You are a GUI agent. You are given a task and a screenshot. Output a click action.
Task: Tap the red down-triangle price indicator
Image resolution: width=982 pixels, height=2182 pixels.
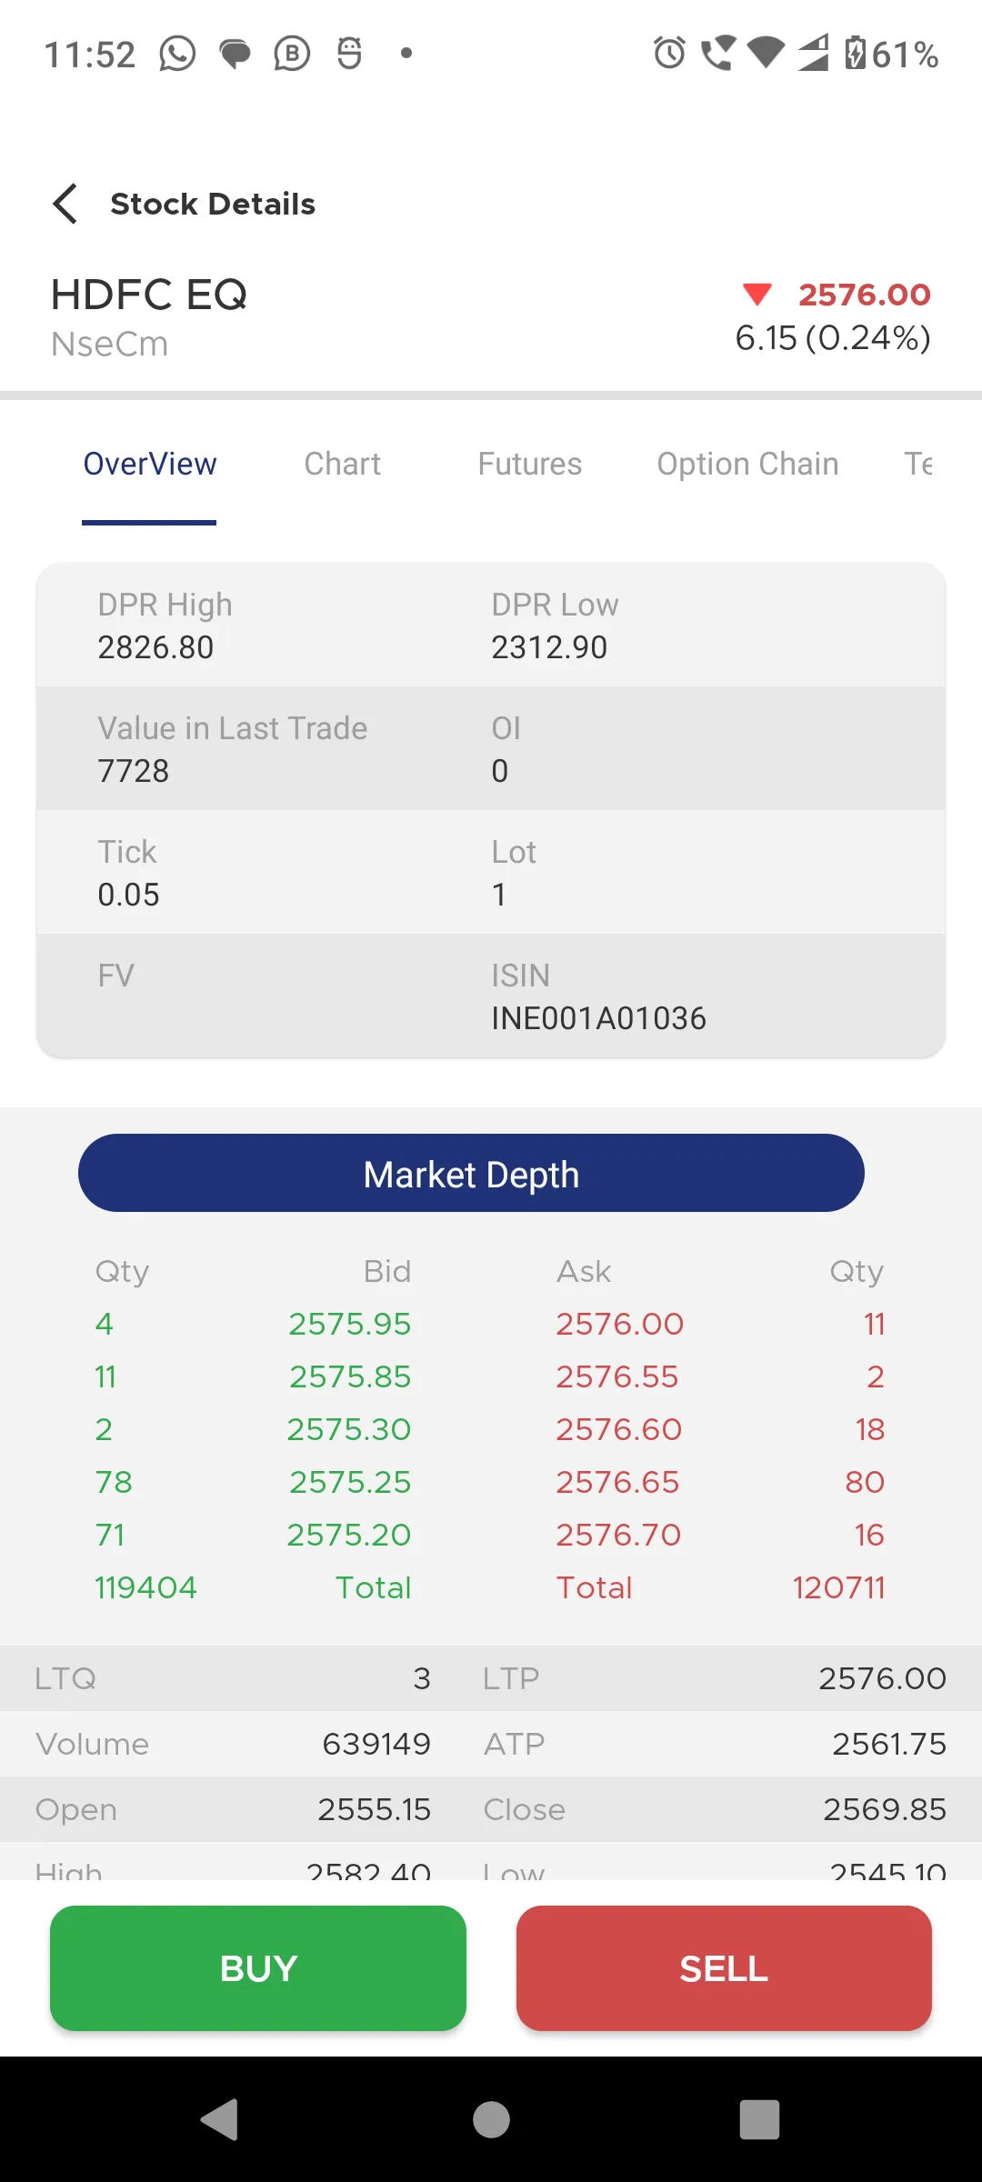[x=757, y=295]
